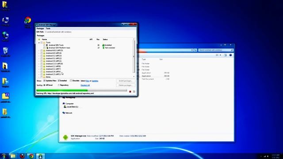The width and height of the screenshot is (283, 159).
Task: Click the Android icon in Name column header
Action: (39, 39)
